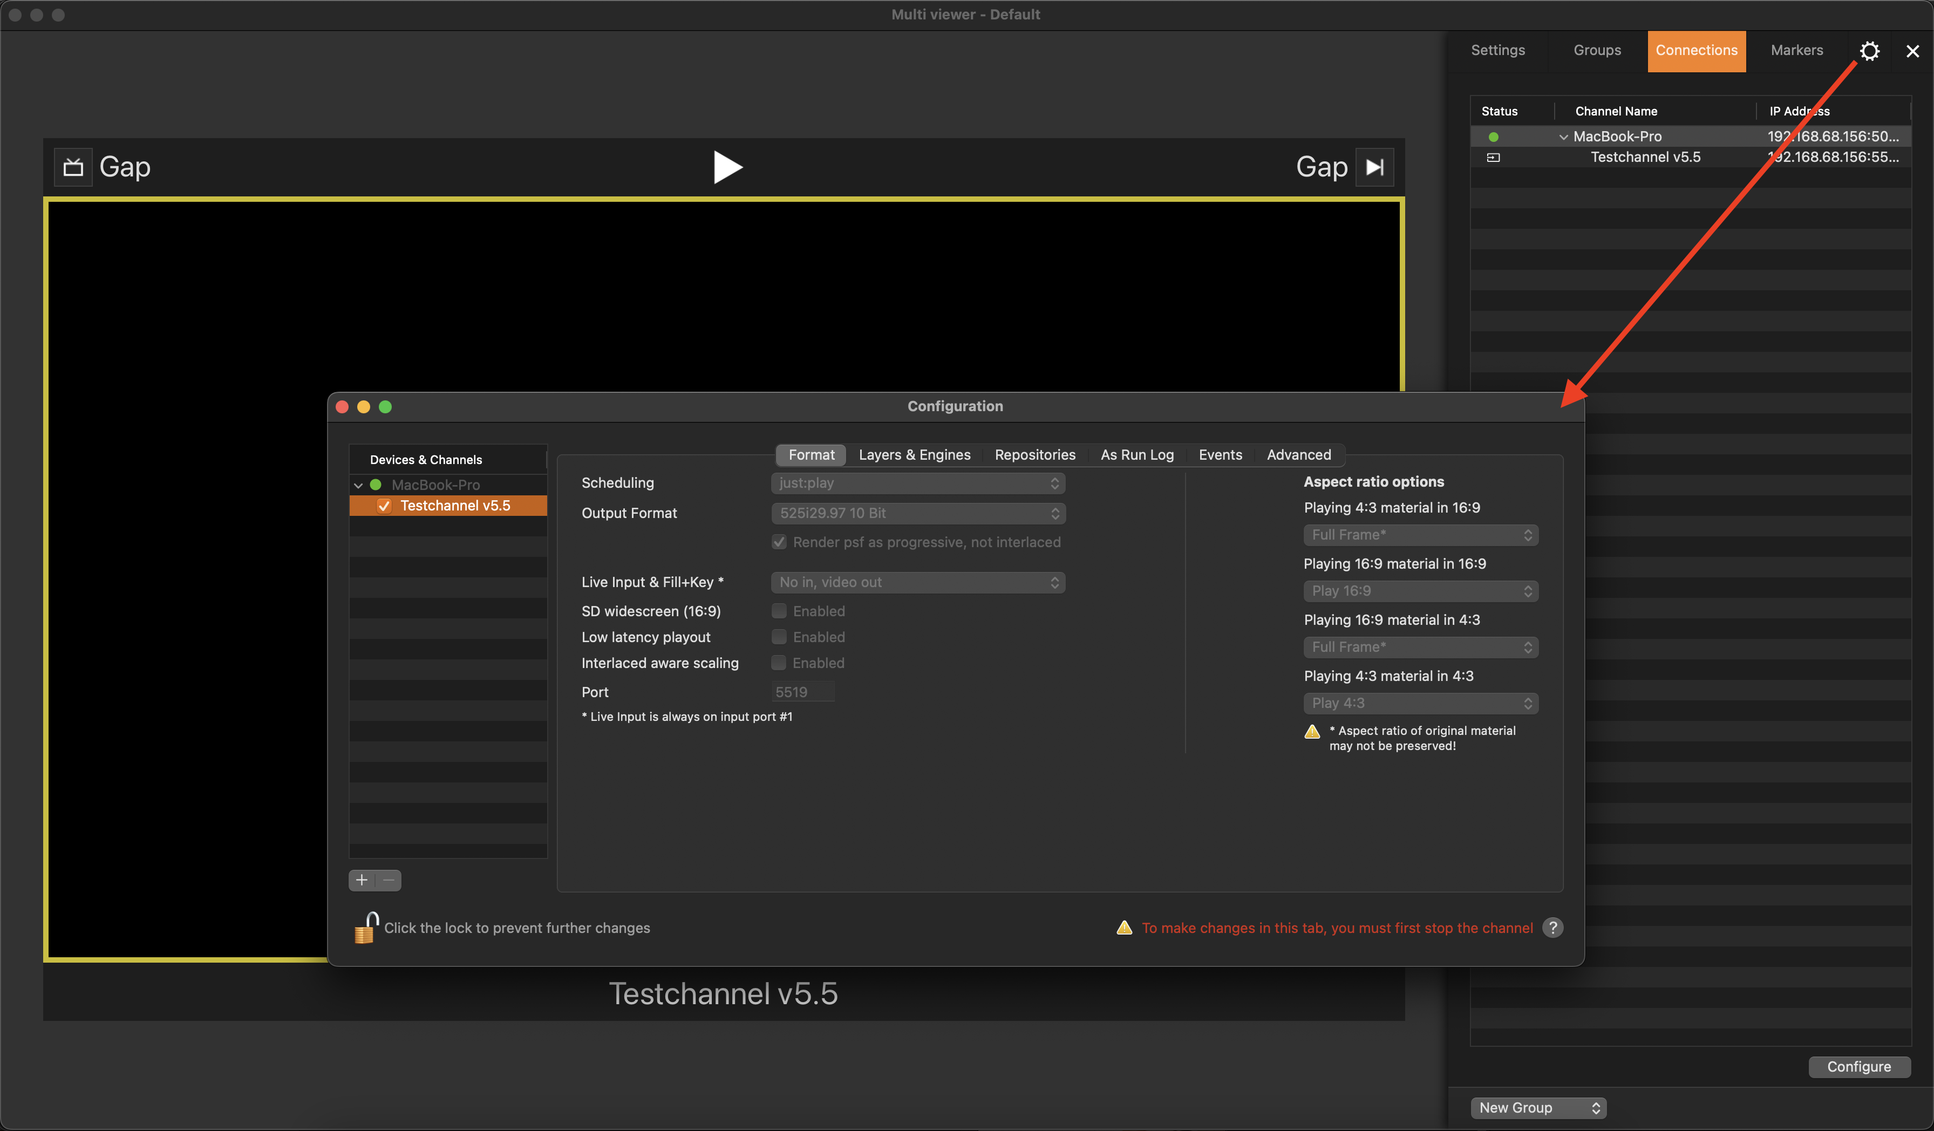Open Playing 4:3 material in 4:3 dropdown
This screenshot has height=1131, width=1934.
tap(1421, 703)
